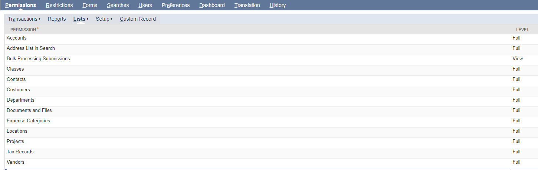Switch to the Translation tab
This screenshot has height=170, width=538.
pyautogui.click(x=247, y=5)
